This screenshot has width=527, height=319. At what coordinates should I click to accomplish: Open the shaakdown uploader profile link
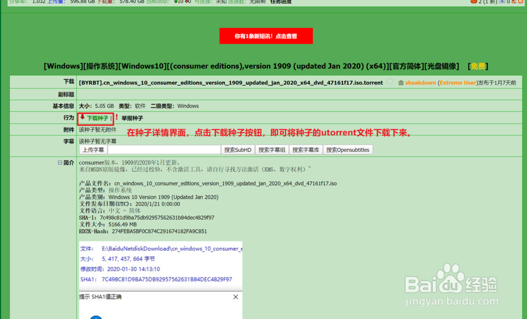coord(420,83)
